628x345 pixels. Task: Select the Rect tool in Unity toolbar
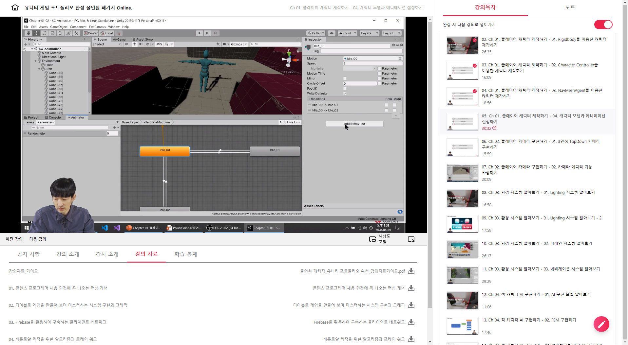click(60, 33)
